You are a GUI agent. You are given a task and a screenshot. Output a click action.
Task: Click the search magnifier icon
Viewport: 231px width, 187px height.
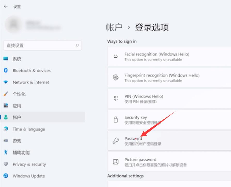coord(77,45)
